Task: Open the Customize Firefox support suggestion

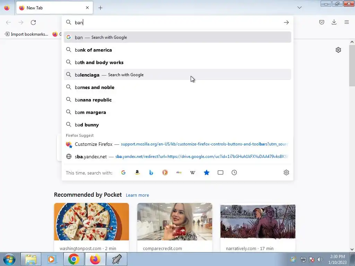Action: (177, 144)
